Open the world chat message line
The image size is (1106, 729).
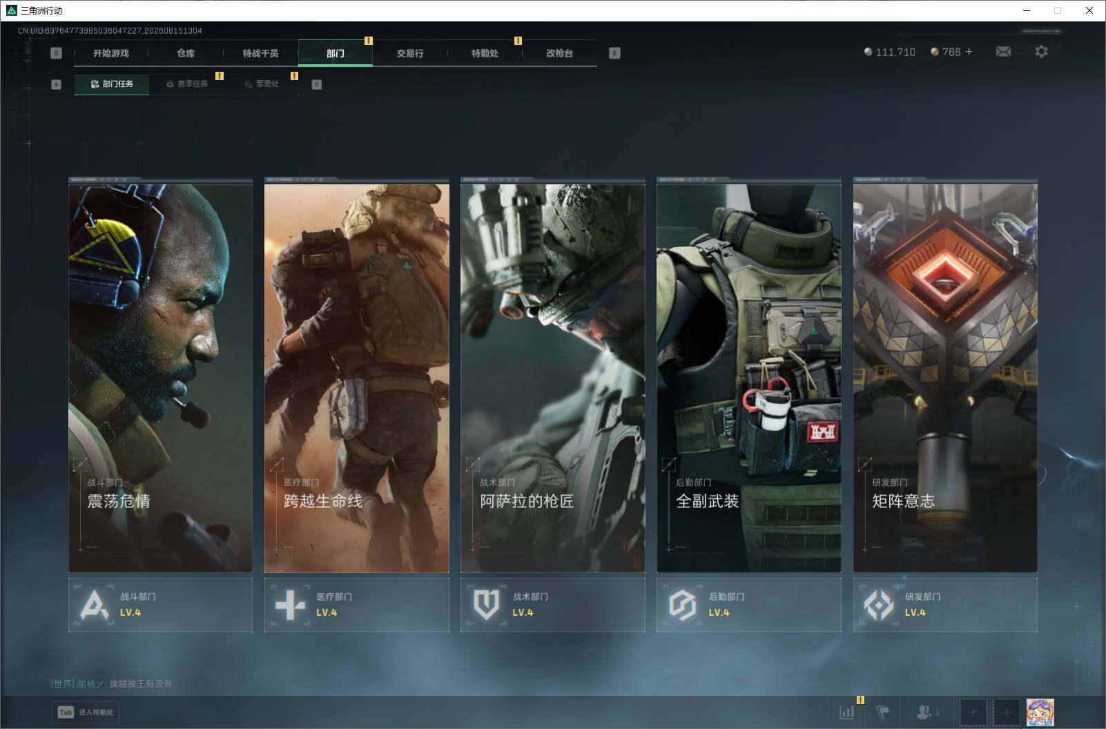click(112, 683)
